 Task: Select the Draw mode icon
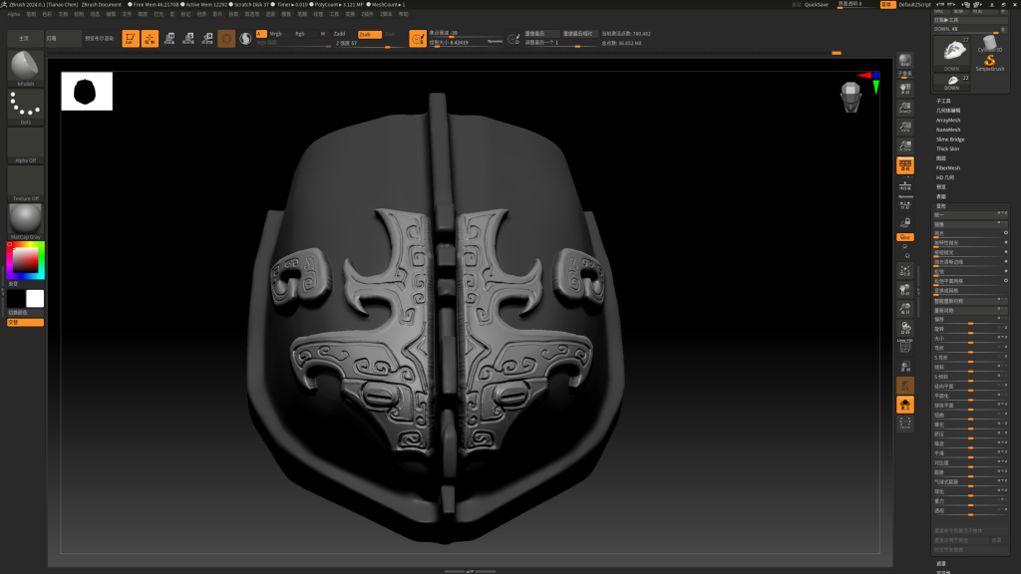[x=150, y=39]
